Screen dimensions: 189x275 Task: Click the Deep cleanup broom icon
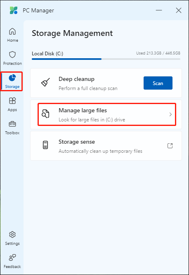45,82
